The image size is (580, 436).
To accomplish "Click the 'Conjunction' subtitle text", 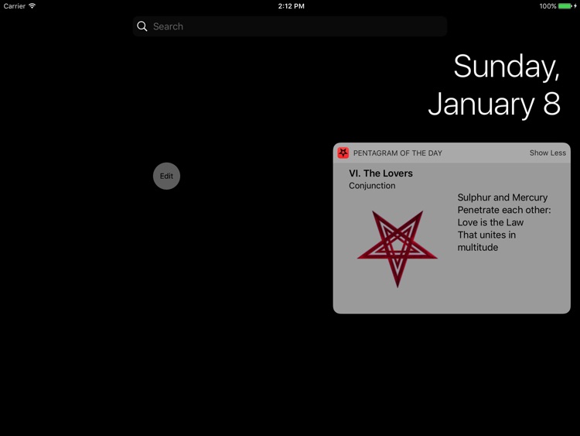I will 372,186.
